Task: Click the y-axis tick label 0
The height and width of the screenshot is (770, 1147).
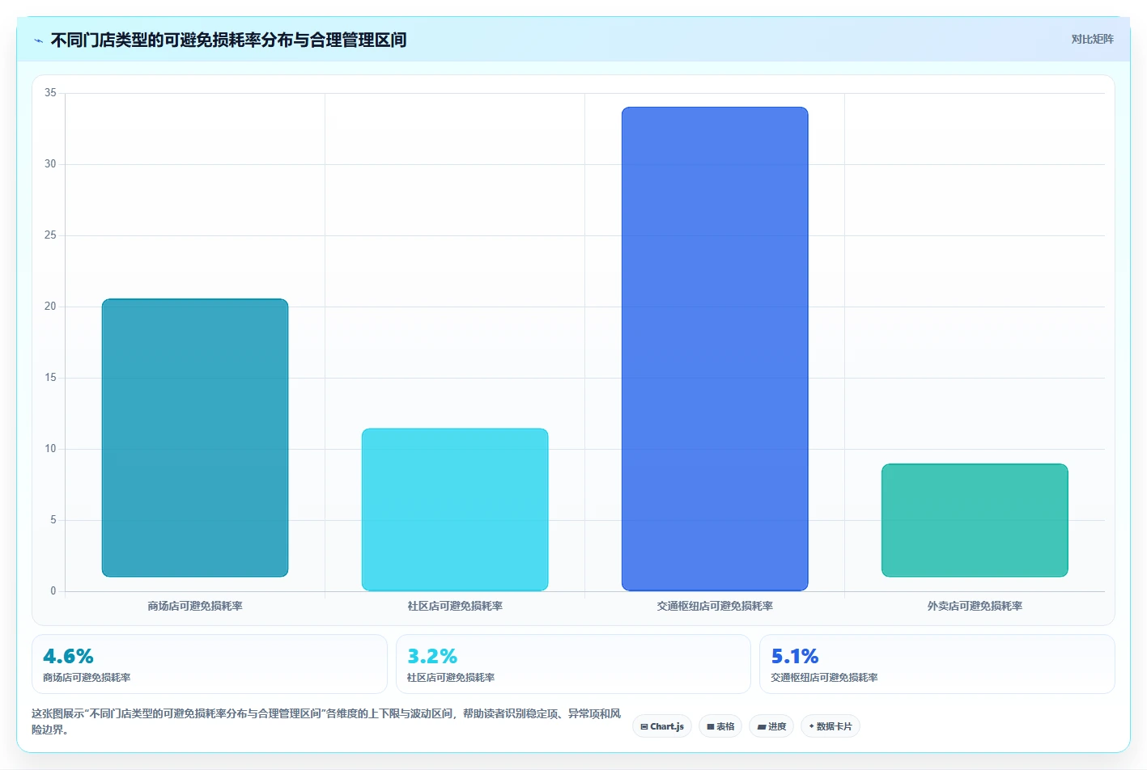Action: [53, 591]
